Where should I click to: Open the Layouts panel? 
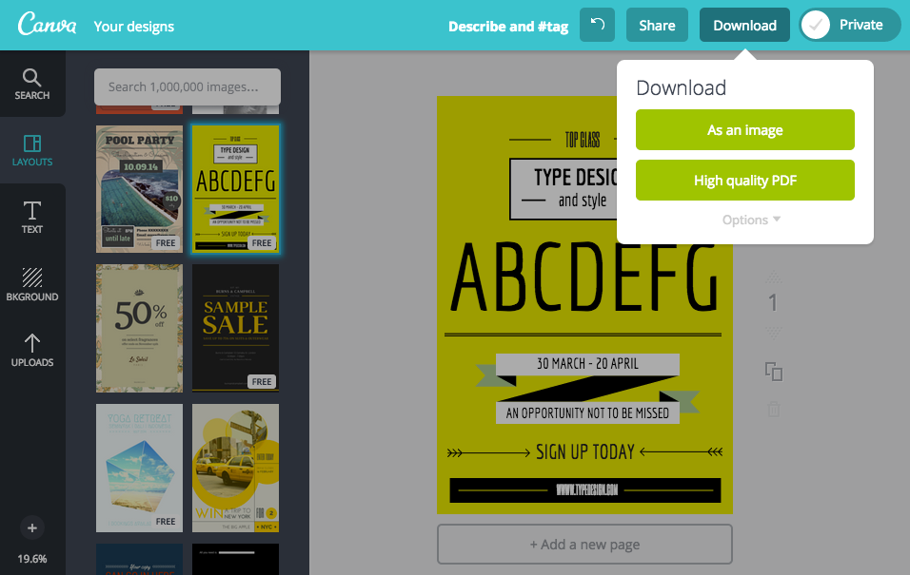coord(32,151)
